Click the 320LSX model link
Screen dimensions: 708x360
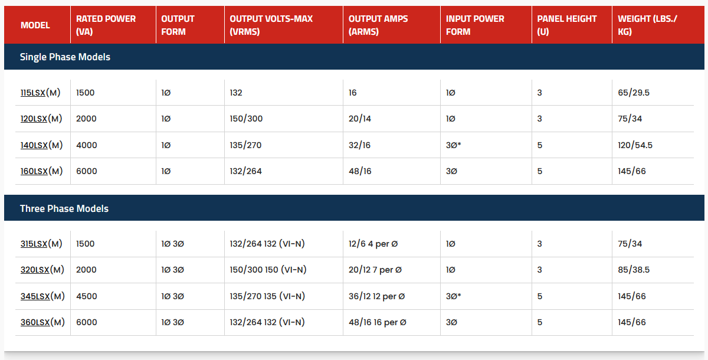click(35, 270)
